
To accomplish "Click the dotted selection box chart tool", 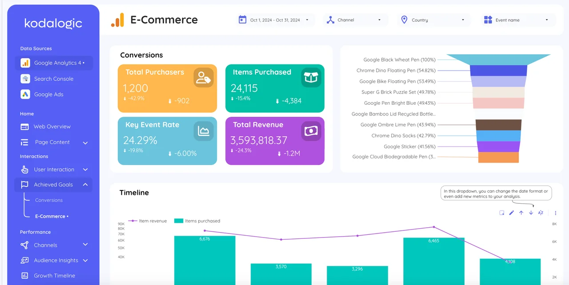I will click(501, 213).
